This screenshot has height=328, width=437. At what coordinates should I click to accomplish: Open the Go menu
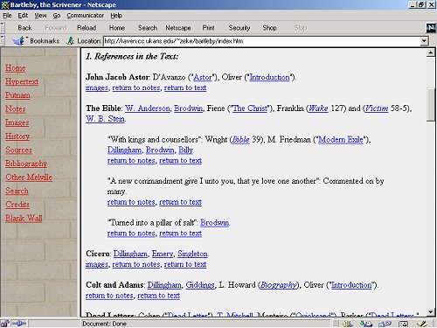pos(57,16)
